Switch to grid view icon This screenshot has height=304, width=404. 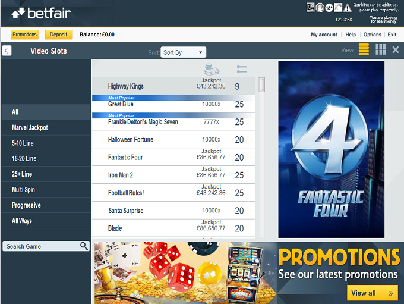(381, 49)
